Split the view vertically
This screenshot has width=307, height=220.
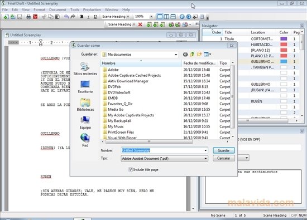click(166, 17)
